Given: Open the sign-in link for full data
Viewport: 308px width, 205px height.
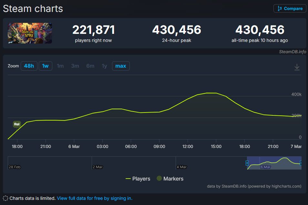Looking at the screenshot, I should (95, 198).
